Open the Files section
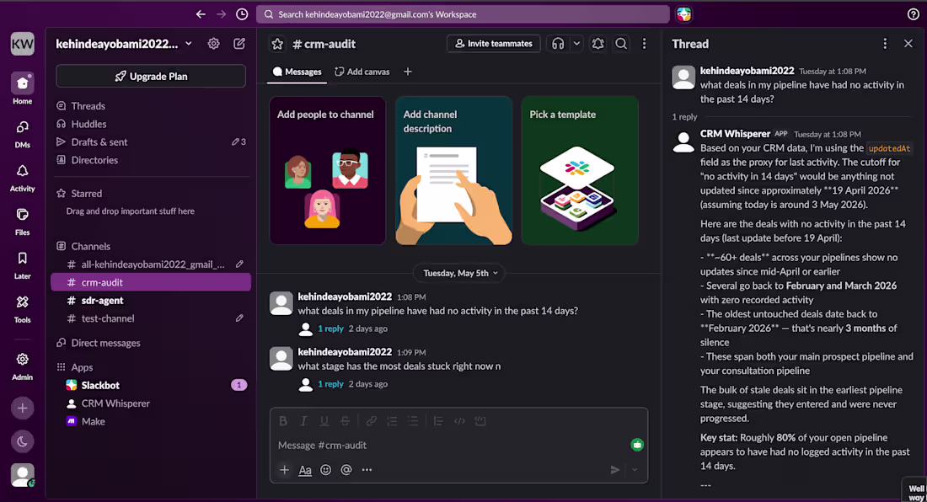This screenshot has width=927, height=502. [x=23, y=222]
